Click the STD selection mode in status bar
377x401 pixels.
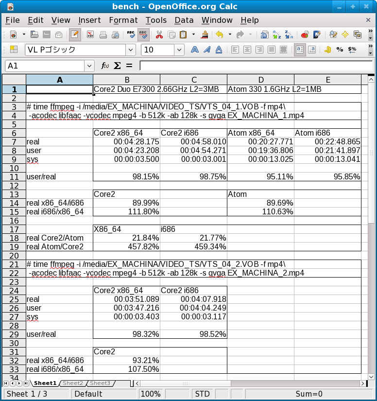pos(202,394)
